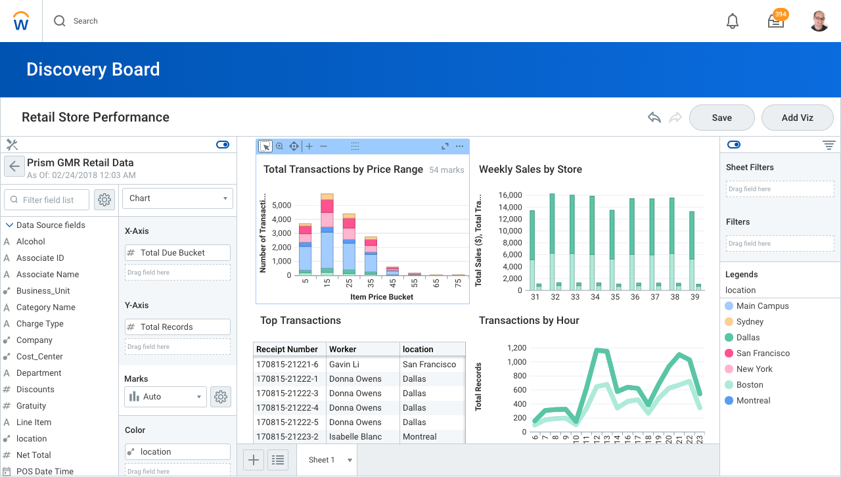Select the Associate ID field
The height and width of the screenshot is (477, 841).
(x=40, y=258)
